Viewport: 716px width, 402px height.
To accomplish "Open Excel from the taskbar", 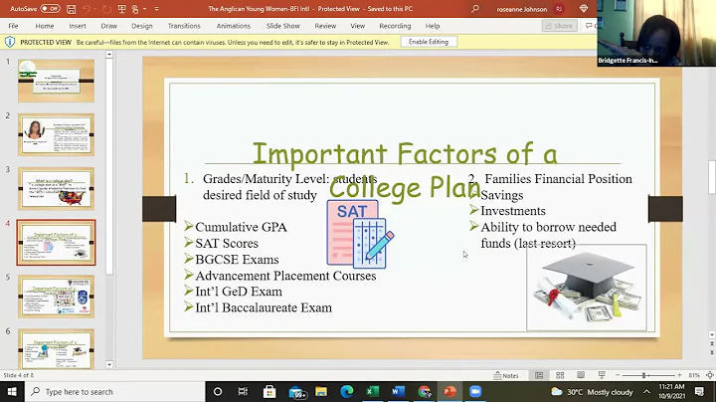I will coord(373,391).
